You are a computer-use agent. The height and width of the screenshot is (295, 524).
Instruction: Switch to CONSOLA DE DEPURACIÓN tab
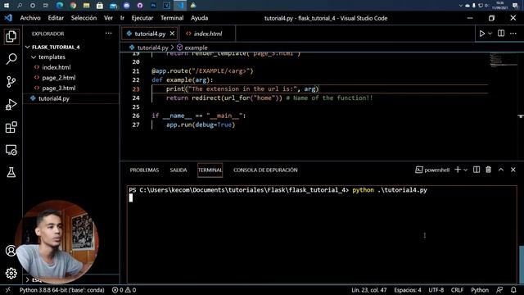pos(265,170)
